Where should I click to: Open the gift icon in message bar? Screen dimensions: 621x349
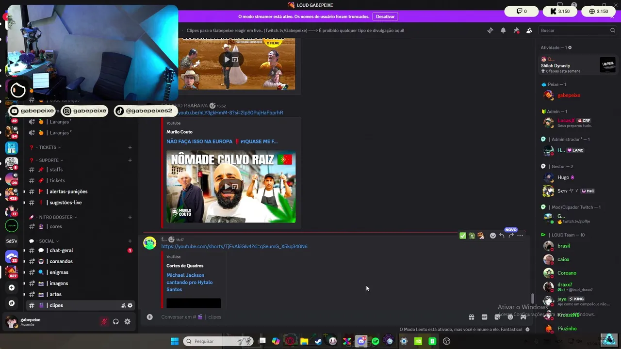point(471,317)
